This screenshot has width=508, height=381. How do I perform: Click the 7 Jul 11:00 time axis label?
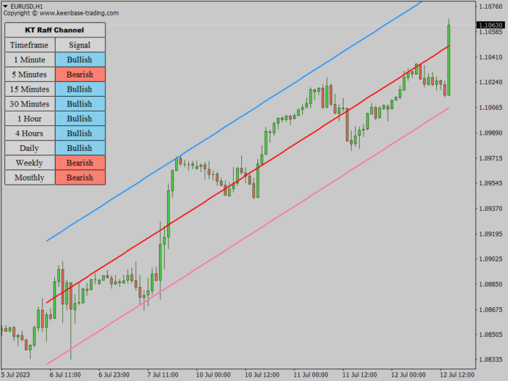[163, 375]
